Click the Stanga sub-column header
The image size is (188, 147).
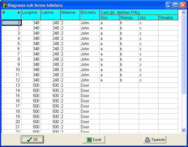point(129,18)
